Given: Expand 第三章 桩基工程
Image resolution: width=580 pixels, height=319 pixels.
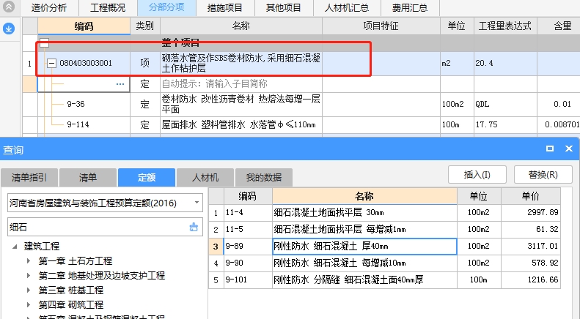Looking at the screenshot, I should click(29, 290).
